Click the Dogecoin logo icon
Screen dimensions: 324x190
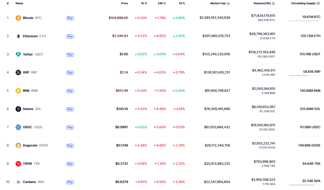(18, 145)
